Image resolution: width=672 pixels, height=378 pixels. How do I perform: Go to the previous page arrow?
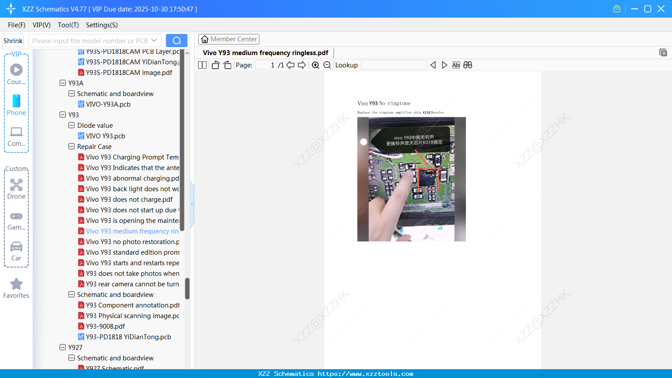[290, 65]
